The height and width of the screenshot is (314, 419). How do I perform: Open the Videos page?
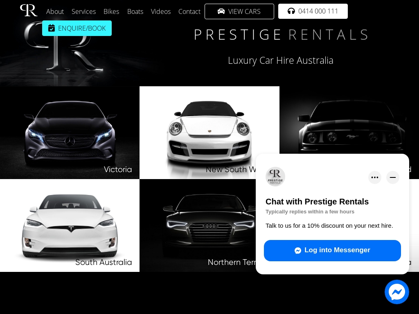coord(160,11)
